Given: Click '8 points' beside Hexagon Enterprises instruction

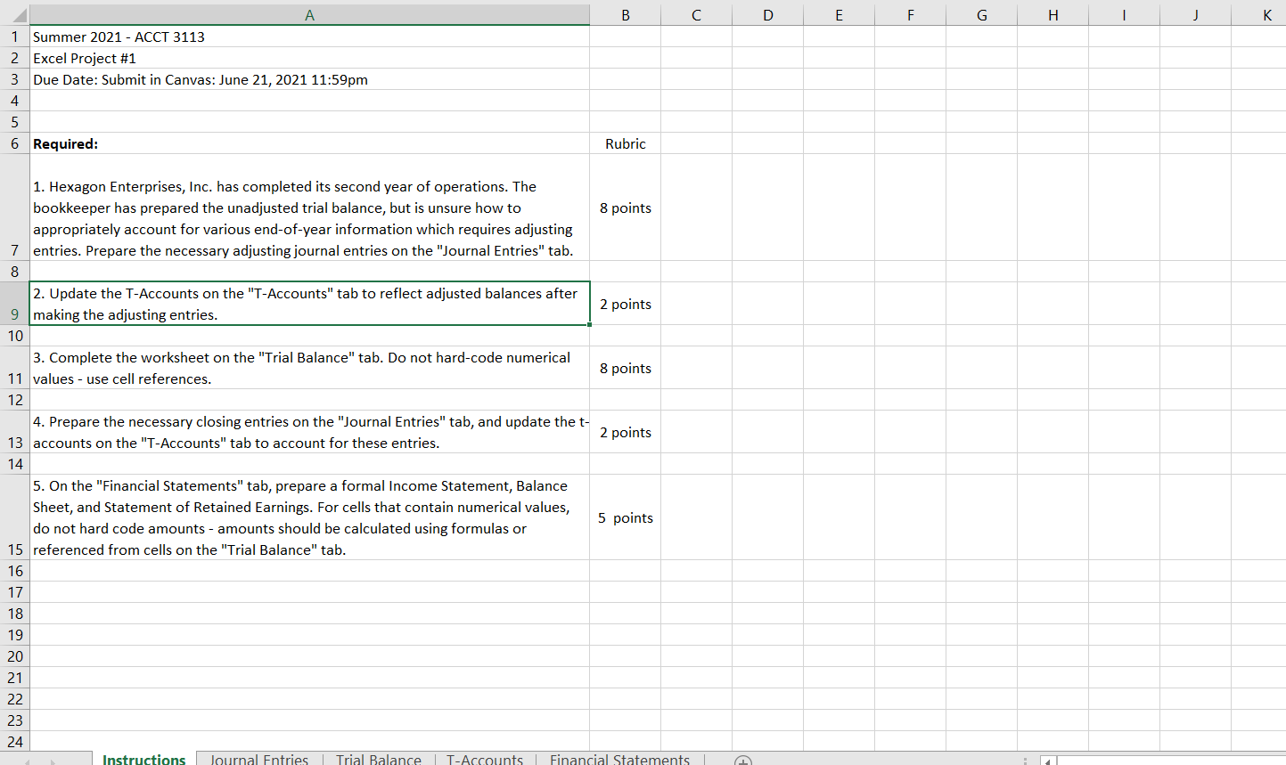Looking at the screenshot, I should [626, 208].
